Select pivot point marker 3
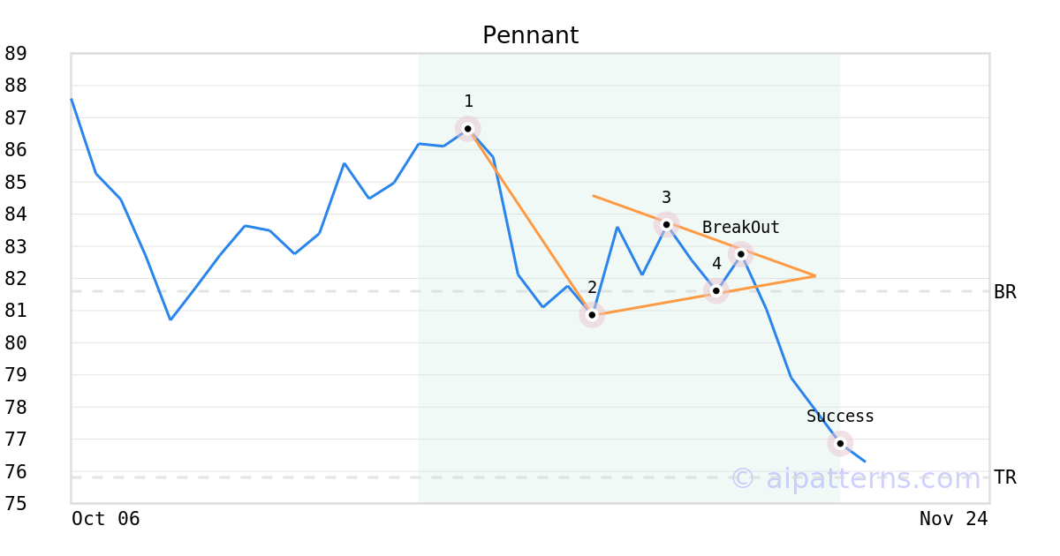 (x=666, y=224)
